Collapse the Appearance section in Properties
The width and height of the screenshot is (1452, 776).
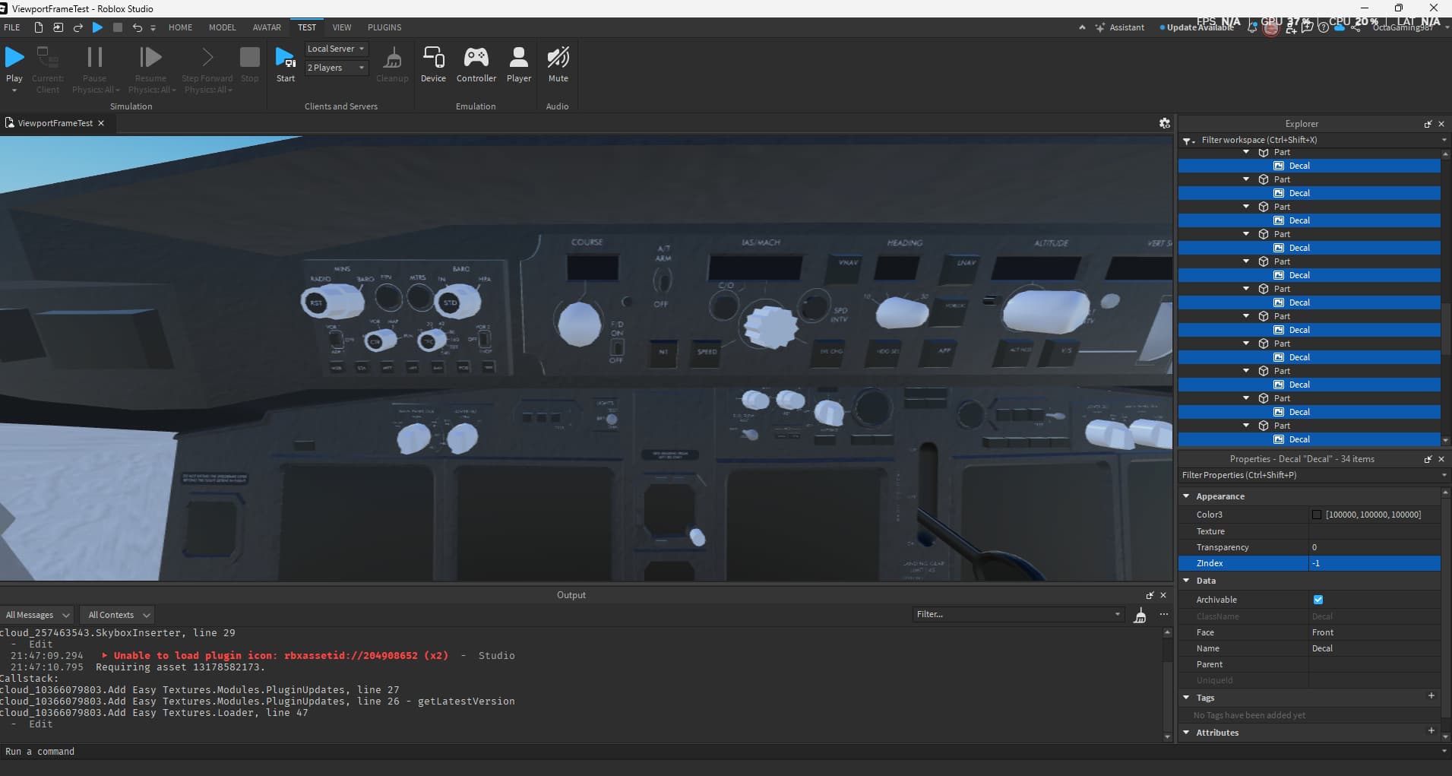coord(1188,496)
